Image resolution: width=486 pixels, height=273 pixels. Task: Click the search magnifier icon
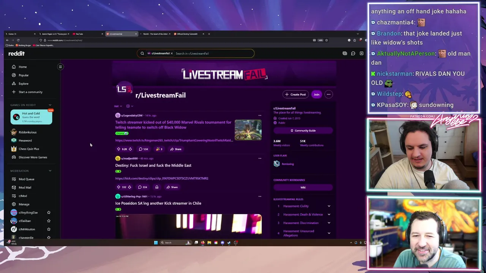142,53
